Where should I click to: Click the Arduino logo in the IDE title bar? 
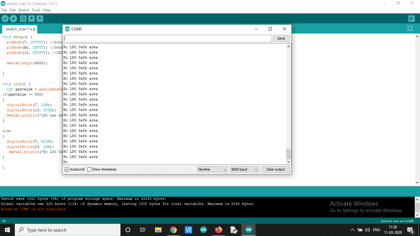pyautogui.click(x=3, y=3)
